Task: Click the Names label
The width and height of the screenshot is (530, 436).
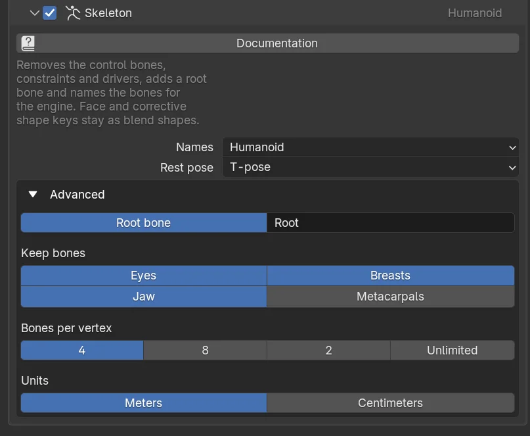Action: point(194,147)
